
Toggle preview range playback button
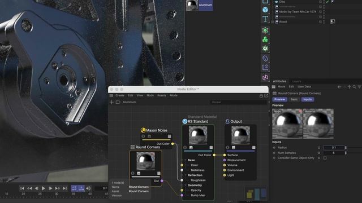[x=81, y=188]
